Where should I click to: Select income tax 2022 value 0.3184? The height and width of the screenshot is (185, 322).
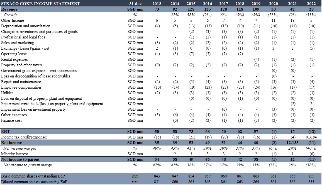tap(311, 137)
